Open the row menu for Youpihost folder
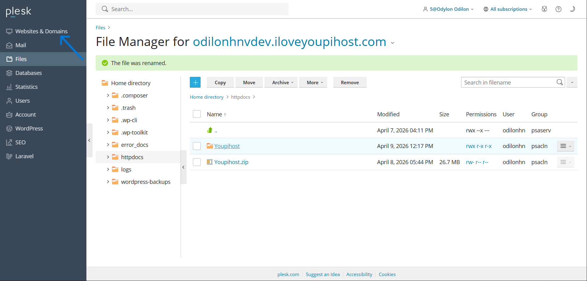This screenshot has height=281, width=587. (565, 146)
